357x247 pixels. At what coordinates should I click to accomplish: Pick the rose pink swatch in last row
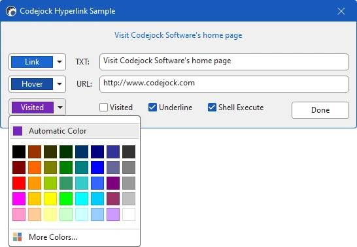pos(19,214)
